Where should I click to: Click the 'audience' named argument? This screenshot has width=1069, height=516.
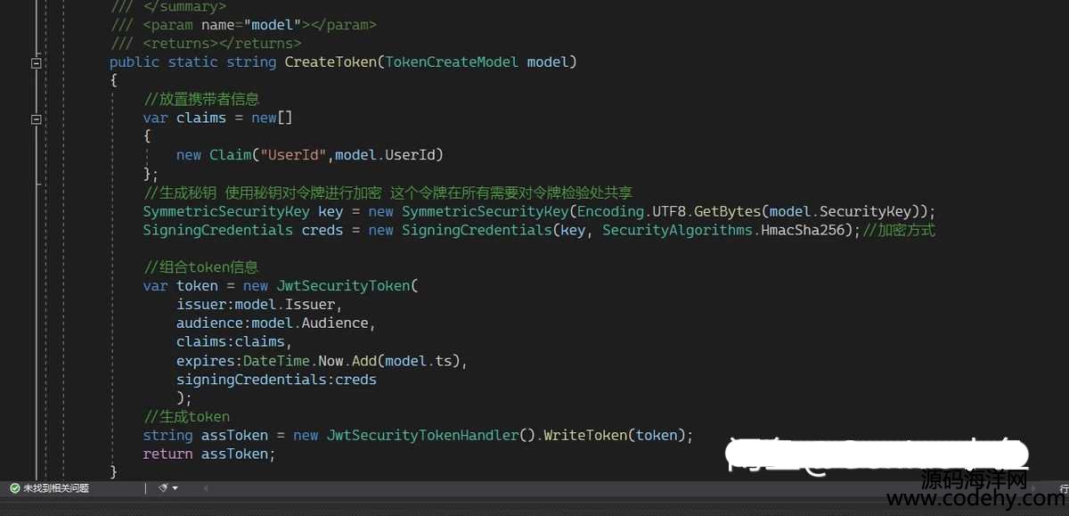(x=210, y=323)
